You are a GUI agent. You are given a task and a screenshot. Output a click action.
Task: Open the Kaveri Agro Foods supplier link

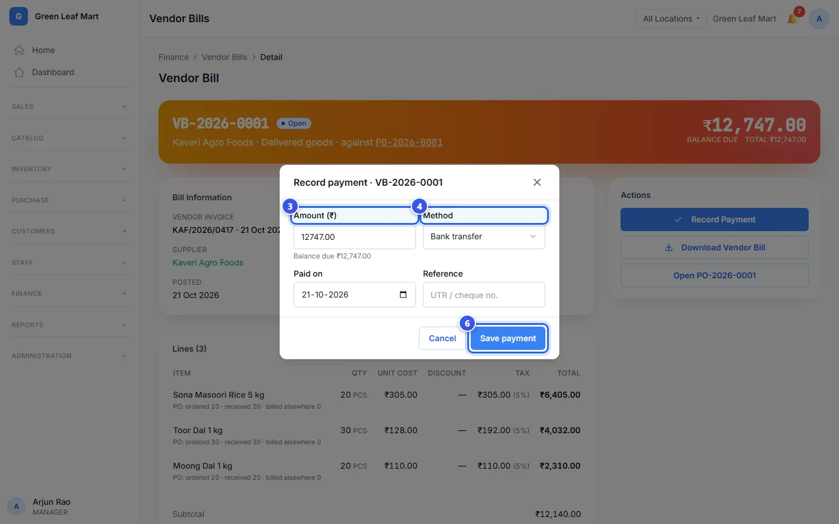click(x=208, y=263)
